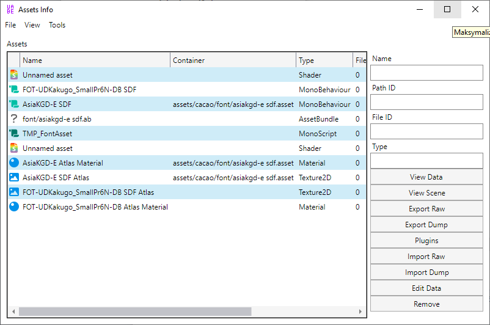Open the Plugins button
Viewport: 490px width, 325px height.
[426, 241]
